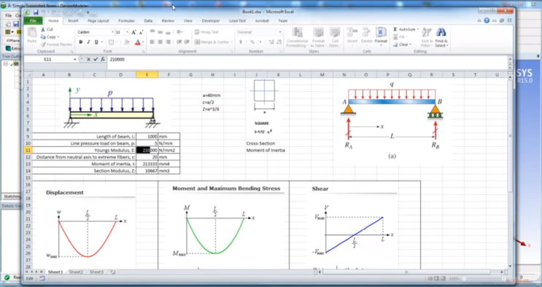The image size is (542, 287).
Task: Toggle Middle Align
Action: pyautogui.click(x=160, y=32)
